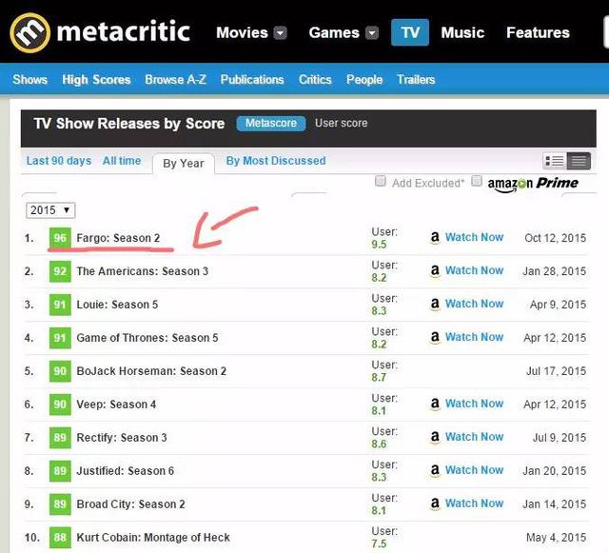Click the 90 Metascore badge for BoJack Horseman
This screenshot has width=609, height=553.
(x=60, y=371)
